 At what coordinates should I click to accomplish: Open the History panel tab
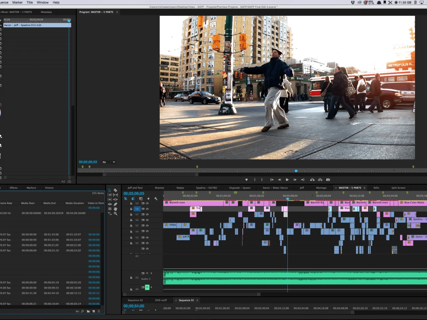point(49,188)
